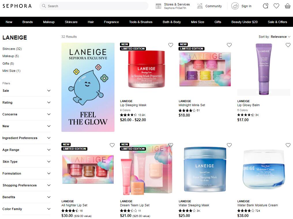Expand the Rating filter
This screenshot has height=219, width=293.
click(x=26, y=102)
